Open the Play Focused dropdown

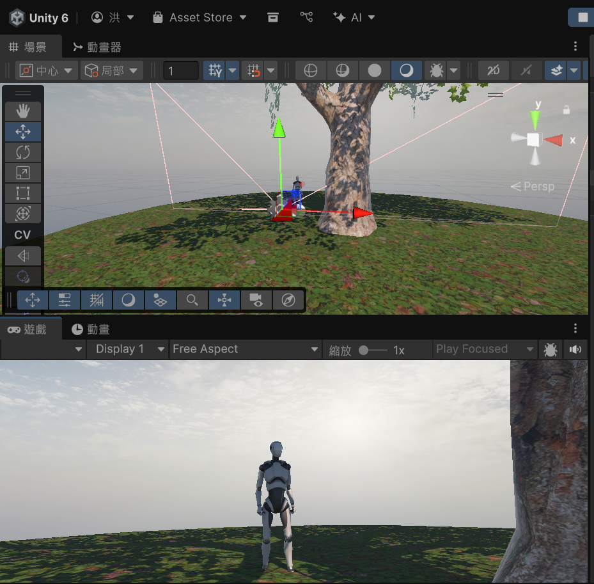485,349
